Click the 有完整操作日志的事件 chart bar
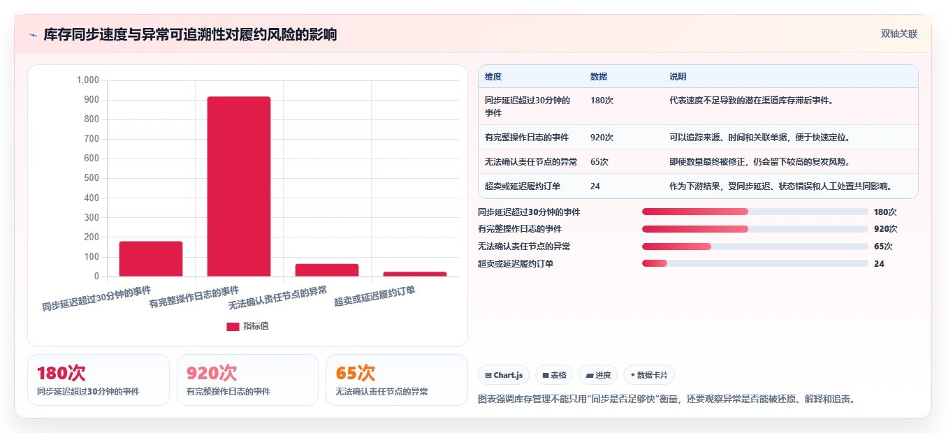The image size is (946, 433). tap(238, 186)
